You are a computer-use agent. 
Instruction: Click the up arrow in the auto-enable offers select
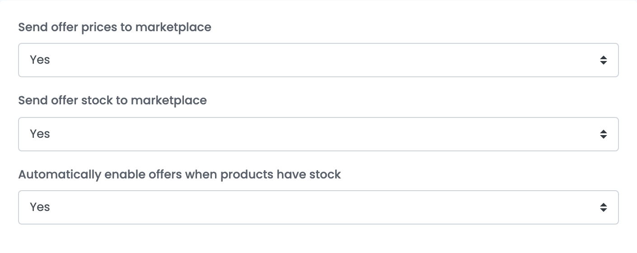tap(603, 205)
